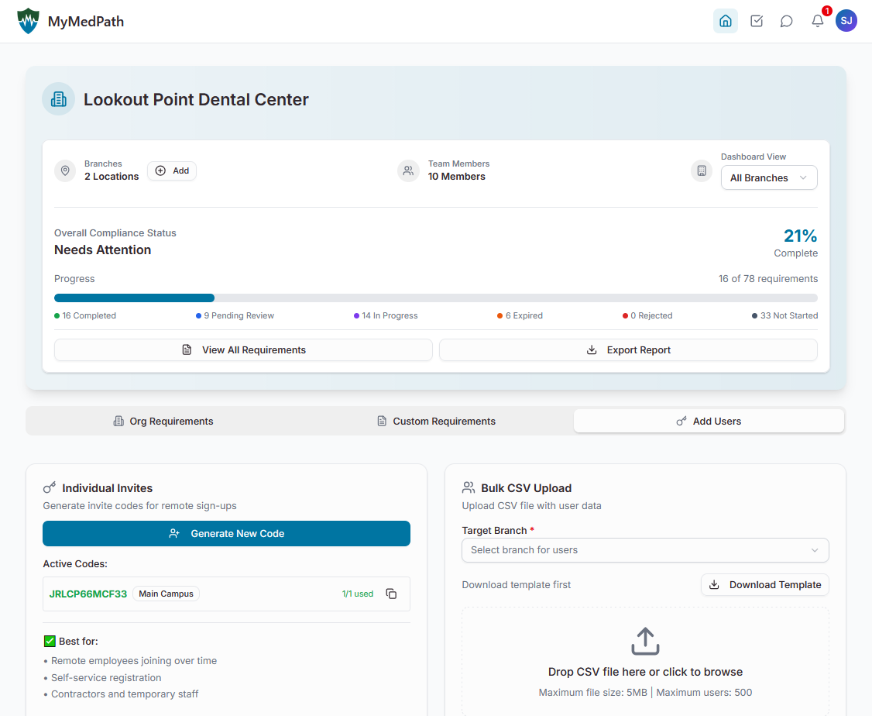Click the building icon next to Lookout Point Dental Center
This screenshot has width=872, height=716.
[x=58, y=99]
